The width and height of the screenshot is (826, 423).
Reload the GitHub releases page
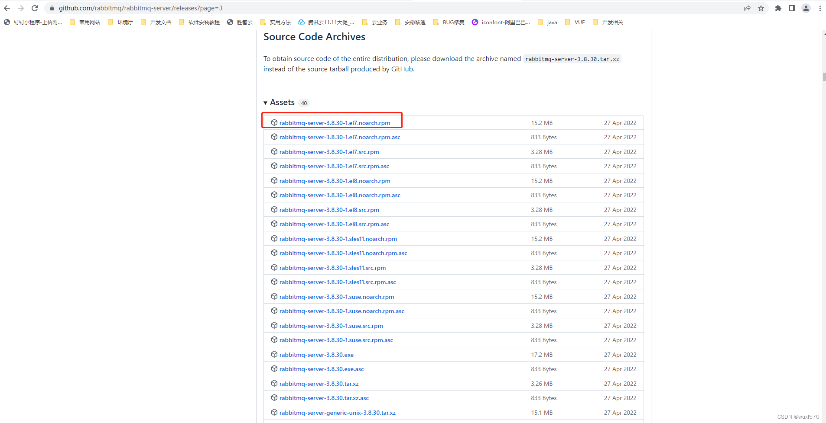pos(35,8)
